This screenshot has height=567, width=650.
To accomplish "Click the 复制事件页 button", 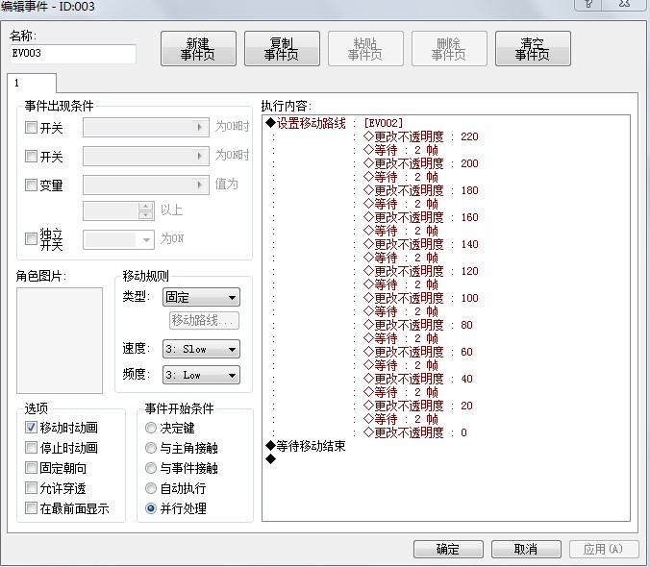I will pyautogui.click(x=282, y=48).
